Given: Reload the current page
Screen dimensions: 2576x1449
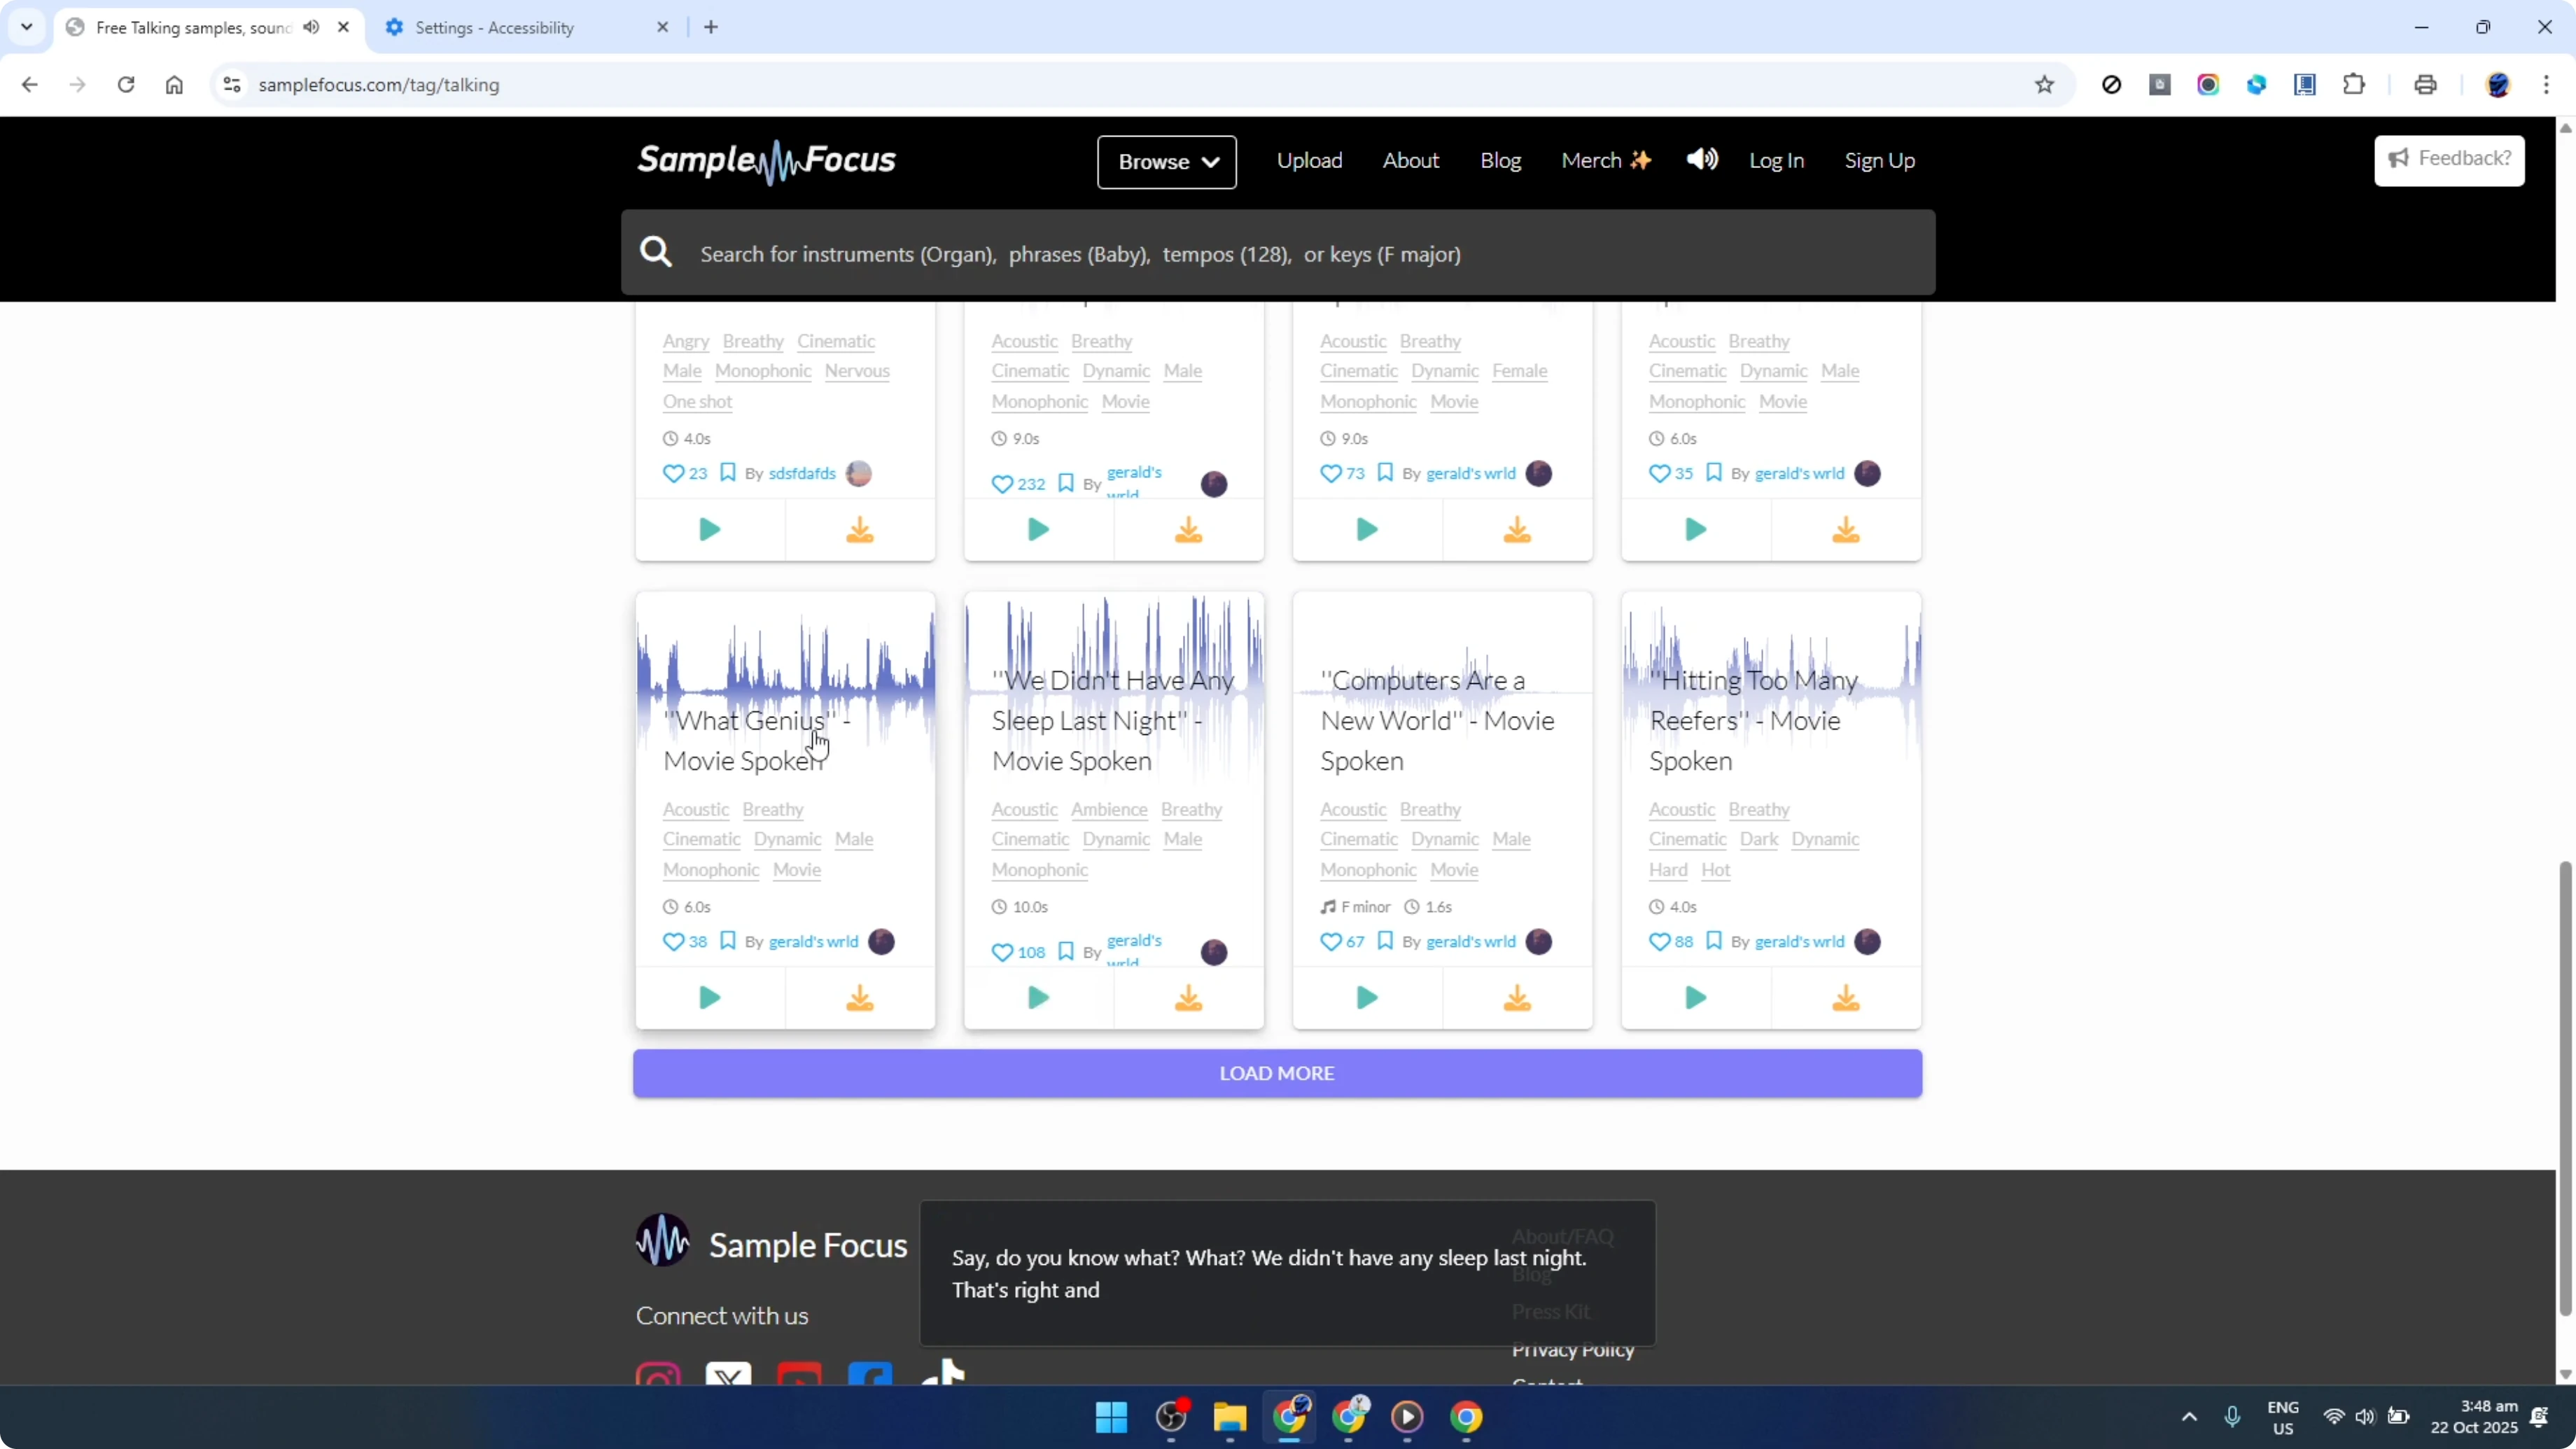Looking at the screenshot, I should point(126,85).
